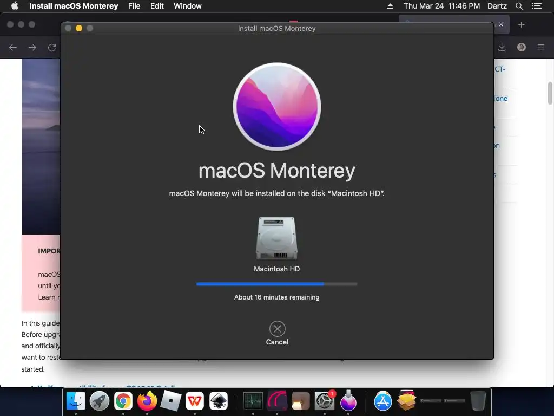The image size is (554, 416).
Task: Click the browser page vertical scrollbar
Action: [x=550, y=93]
